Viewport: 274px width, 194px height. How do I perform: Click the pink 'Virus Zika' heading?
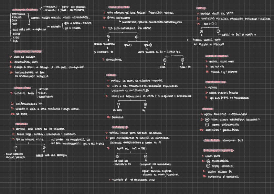tap(22, 88)
